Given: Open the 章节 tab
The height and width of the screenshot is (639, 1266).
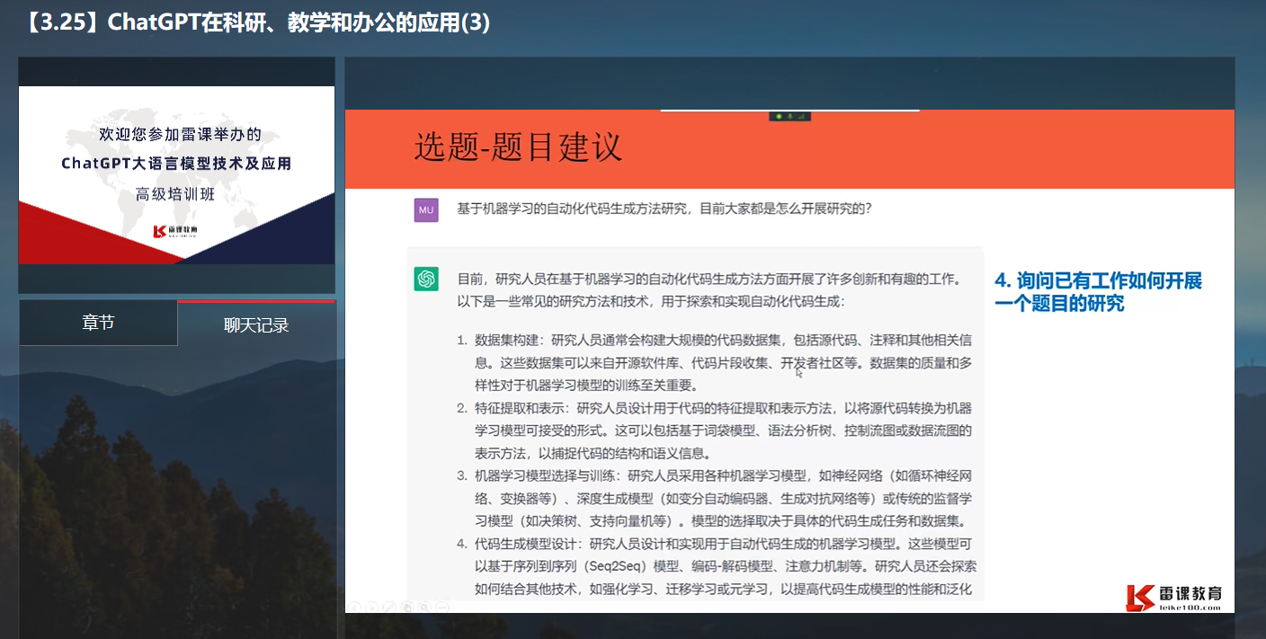Looking at the screenshot, I should pos(98,323).
